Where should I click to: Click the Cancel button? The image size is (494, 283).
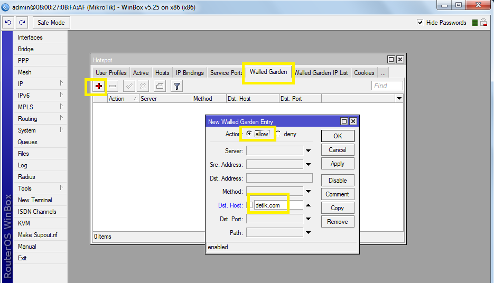click(338, 150)
